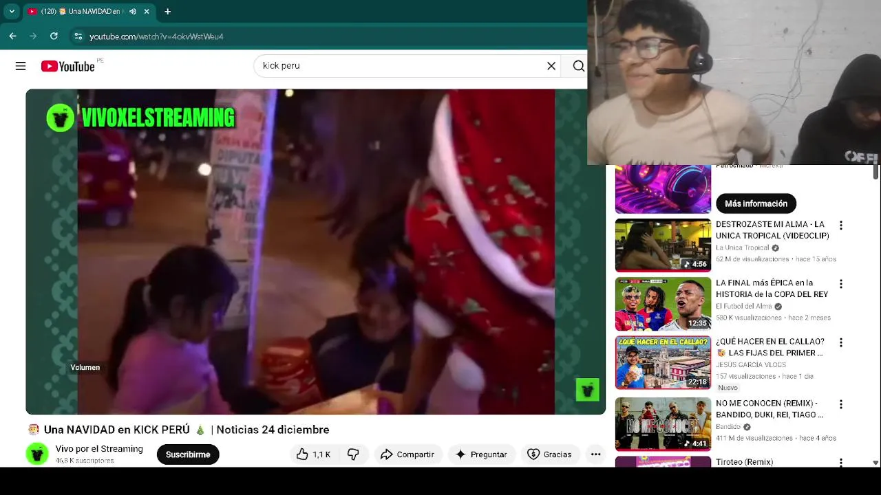Open the 'JESÚS GARCÍA VLOGS' channel name
Image resolution: width=881 pixels, height=495 pixels.
pos(750,365)
